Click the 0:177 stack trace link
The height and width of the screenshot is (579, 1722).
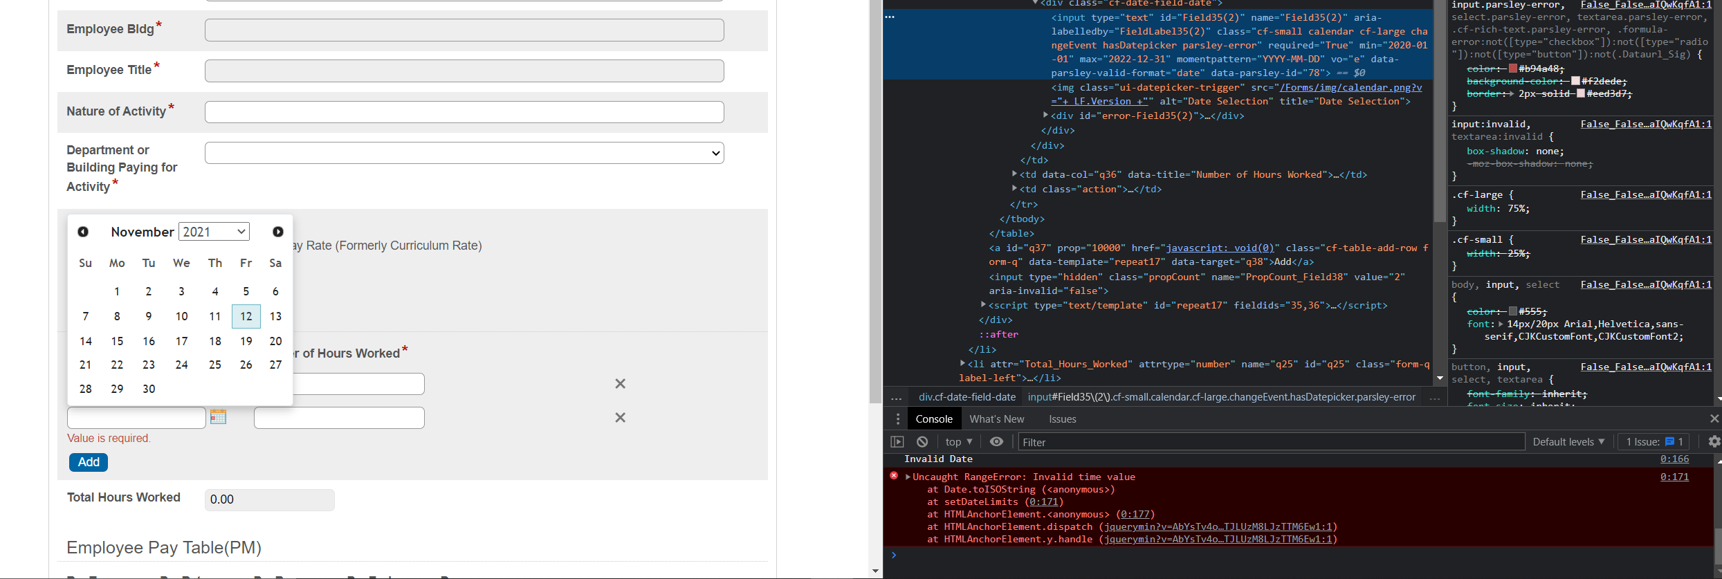(x=1136, y=514)
